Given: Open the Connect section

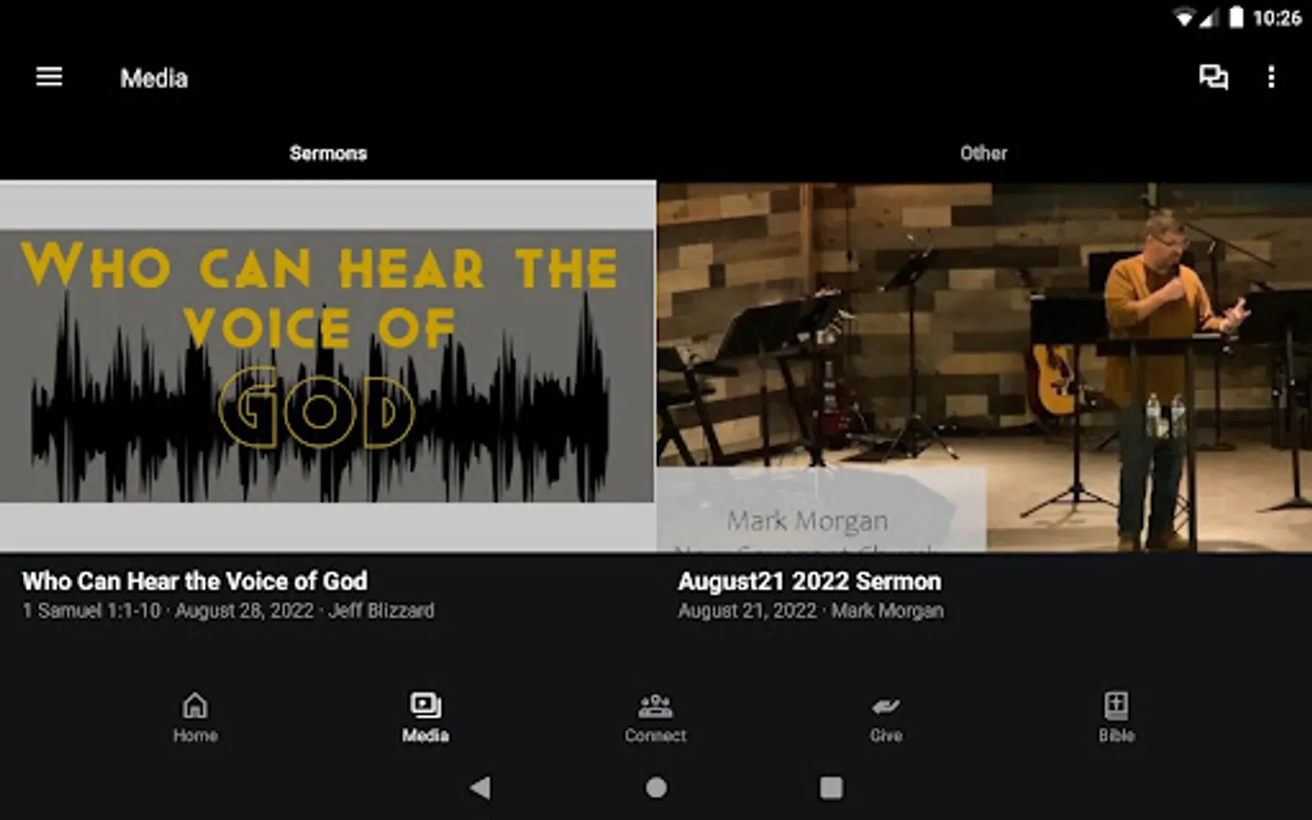Looking at the screenshot, I should click(655, 718).
